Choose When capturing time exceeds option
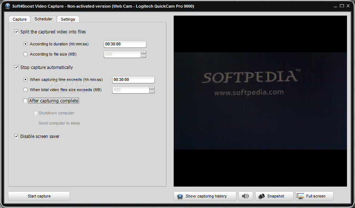This screenshot has height=208, width=355. click(25, 79)
